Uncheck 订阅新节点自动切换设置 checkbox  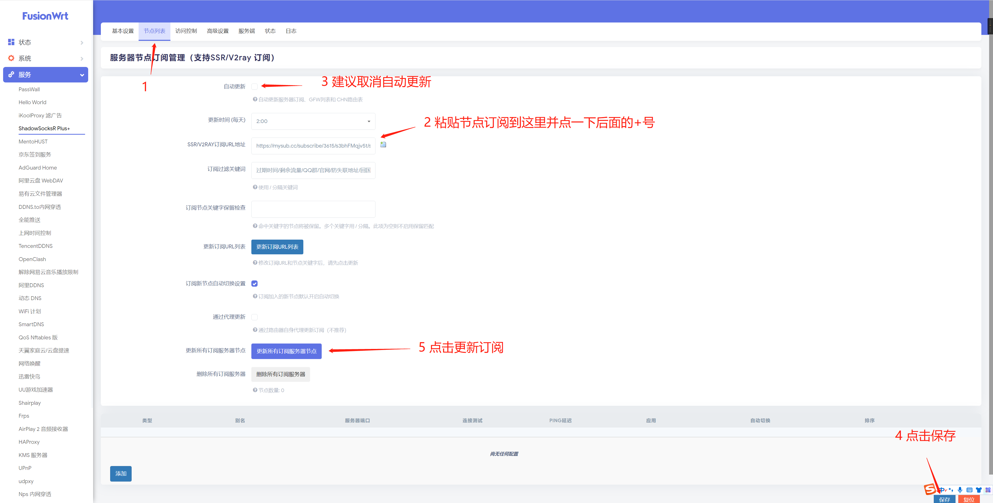(254, 283)
